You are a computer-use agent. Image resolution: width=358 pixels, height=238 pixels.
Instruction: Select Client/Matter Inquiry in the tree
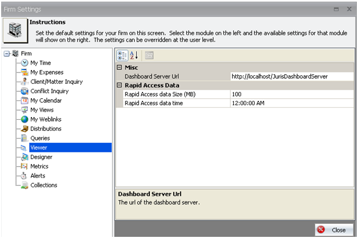coord(56,82)
